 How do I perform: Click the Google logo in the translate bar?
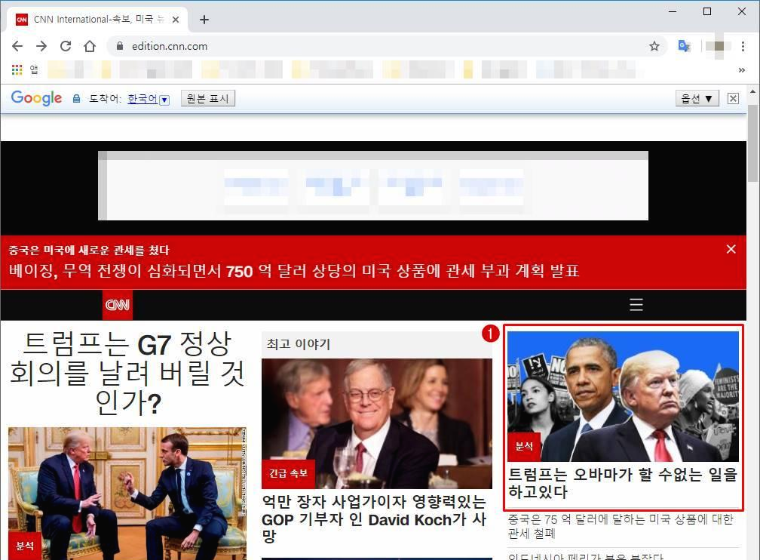click(x=36, y=97)
